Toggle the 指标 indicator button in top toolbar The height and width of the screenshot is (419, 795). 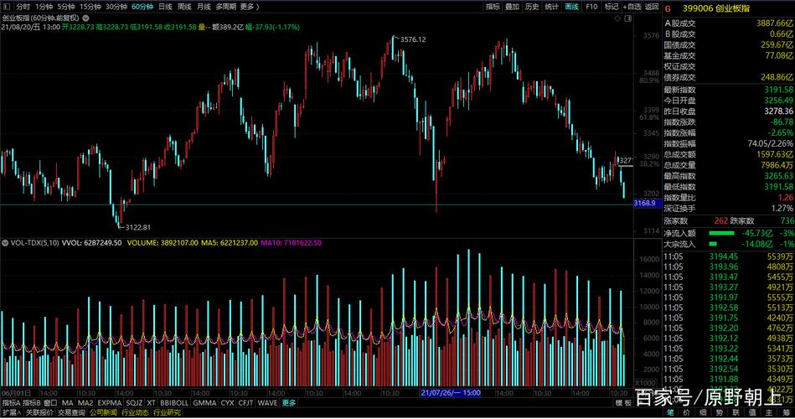click(x=493, y=6)
